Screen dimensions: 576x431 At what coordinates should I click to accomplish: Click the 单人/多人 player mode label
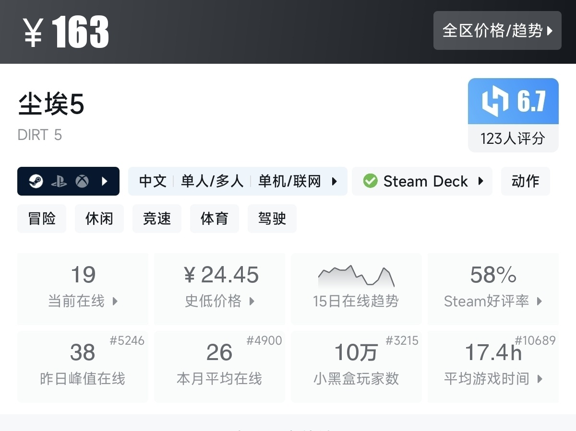[212, 181]
